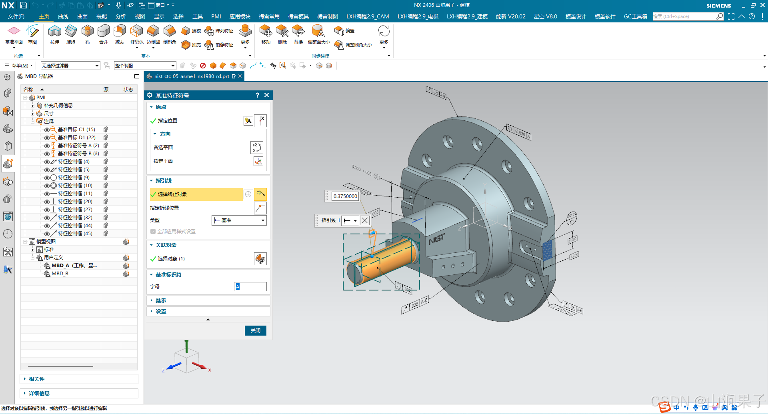Click the save icon in title bar

pyautogui.click(x=24, y=5)
